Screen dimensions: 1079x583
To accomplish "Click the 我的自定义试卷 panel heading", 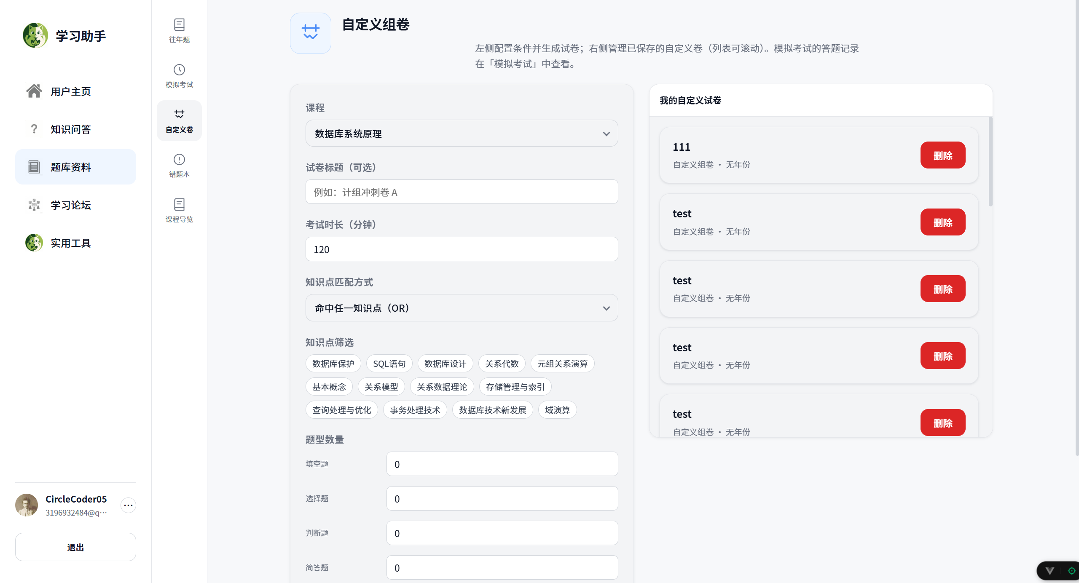I will [x=690, y=100].
